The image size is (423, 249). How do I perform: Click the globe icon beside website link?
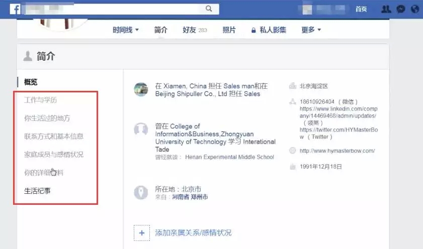click(x=293, y=151)
